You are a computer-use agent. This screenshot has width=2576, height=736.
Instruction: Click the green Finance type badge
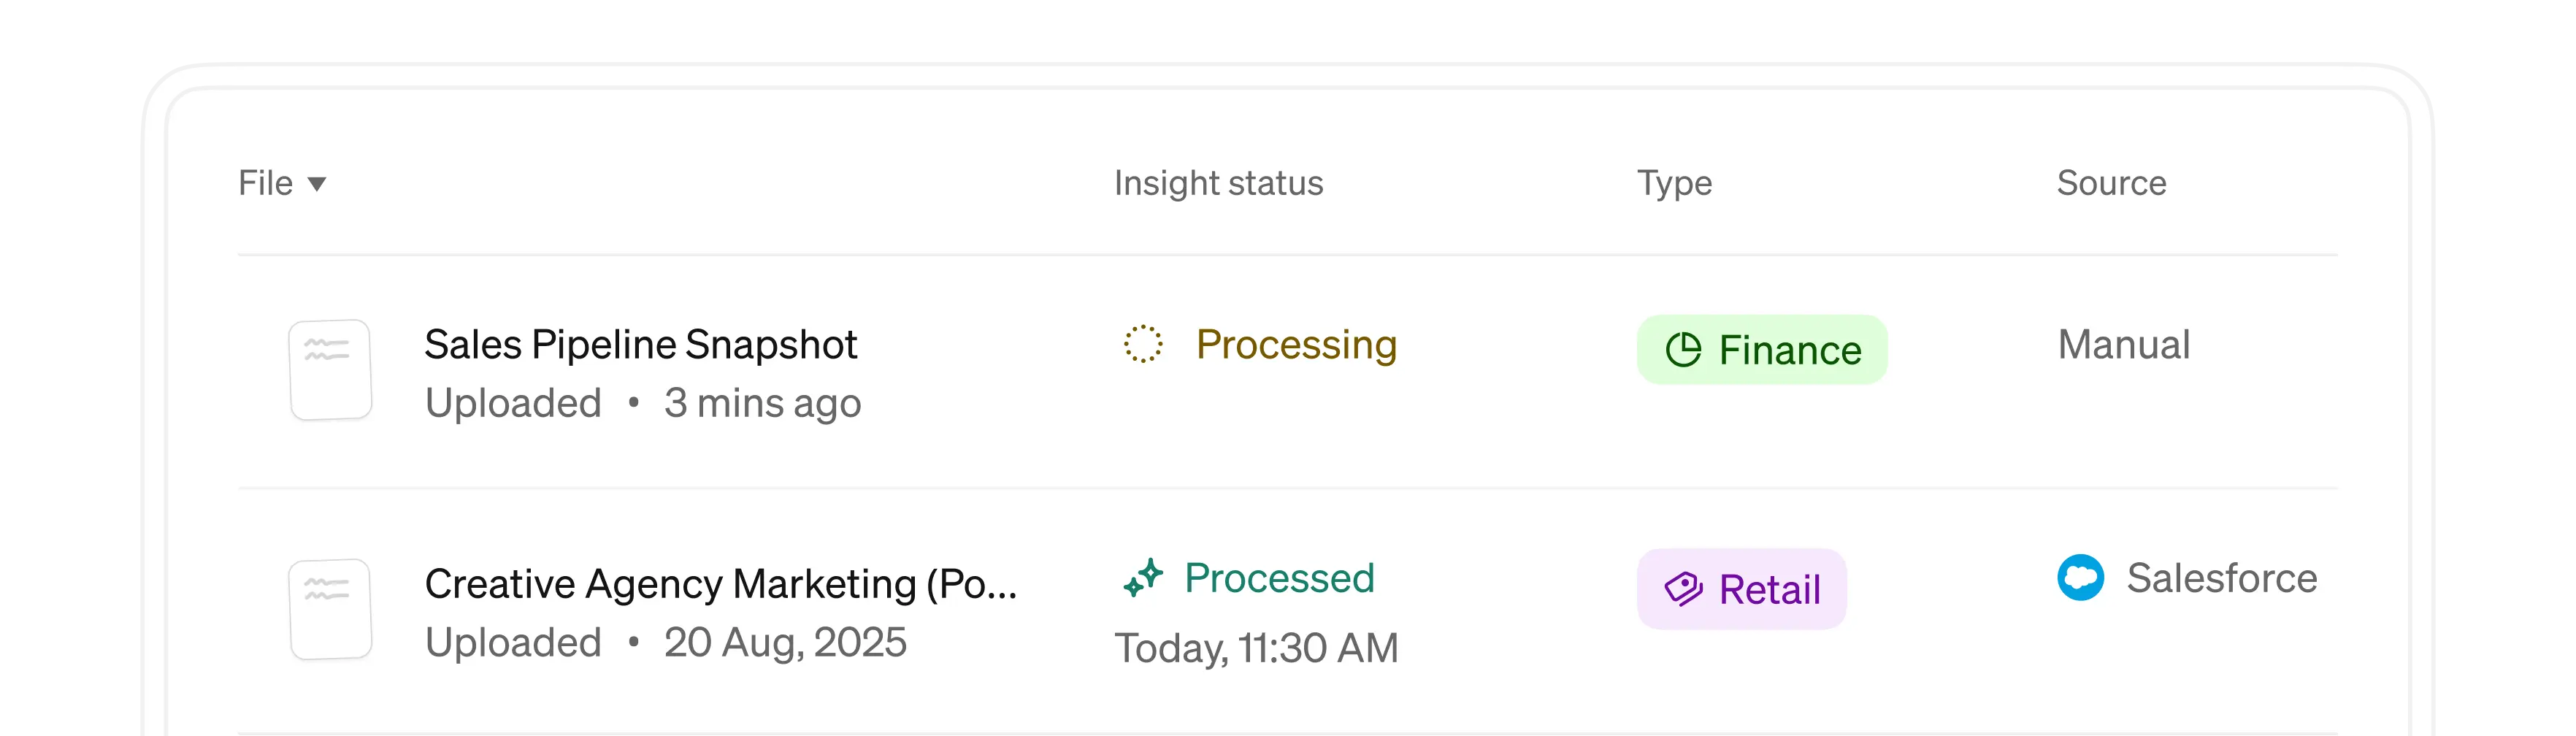point(1762,350)
